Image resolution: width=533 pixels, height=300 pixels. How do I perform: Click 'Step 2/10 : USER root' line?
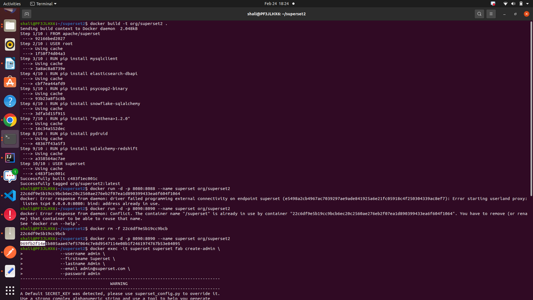click(x=46, y=44)
